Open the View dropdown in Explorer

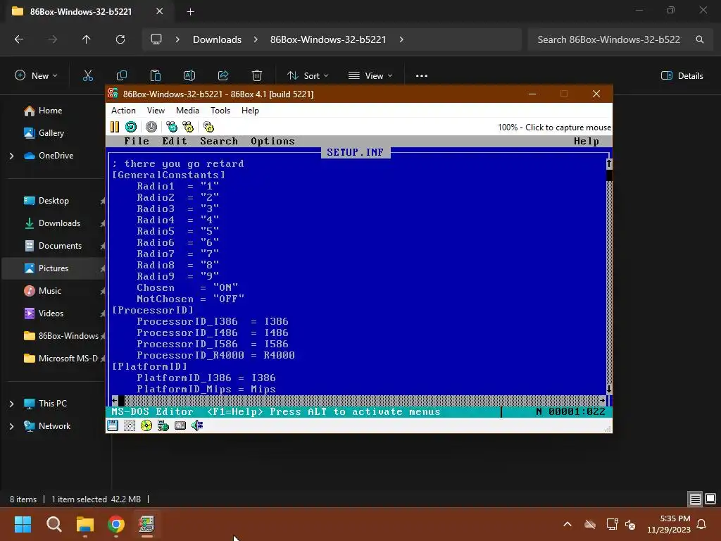370,76
